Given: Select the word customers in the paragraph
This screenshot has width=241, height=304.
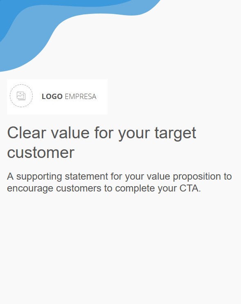Looking at the screenshot, I should 79,189.
